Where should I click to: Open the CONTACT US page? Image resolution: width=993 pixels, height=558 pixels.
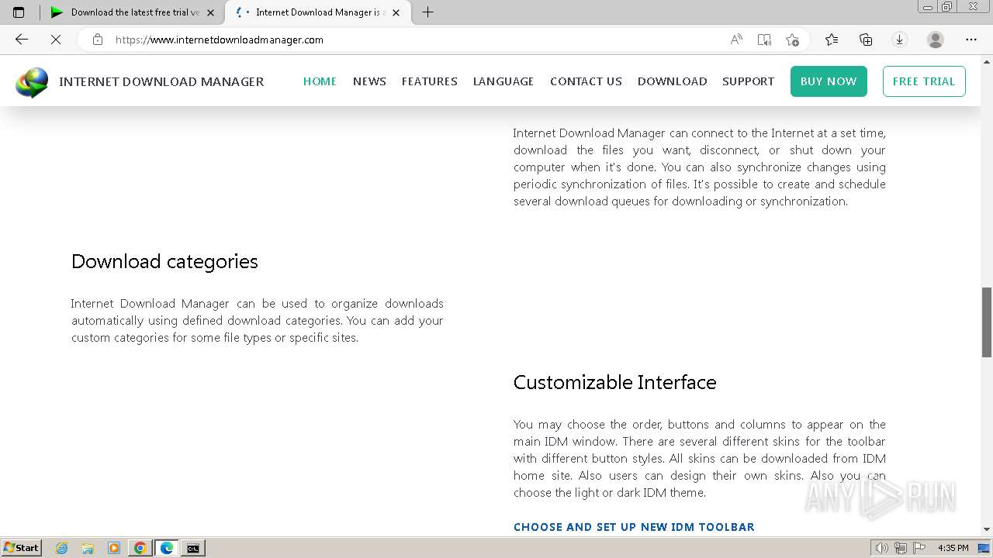[586, 81]
